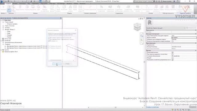Close the load-into-projects dialog
Image resolution: width=197 pixels, height=111 pixels.
click(x=76, y=30)
